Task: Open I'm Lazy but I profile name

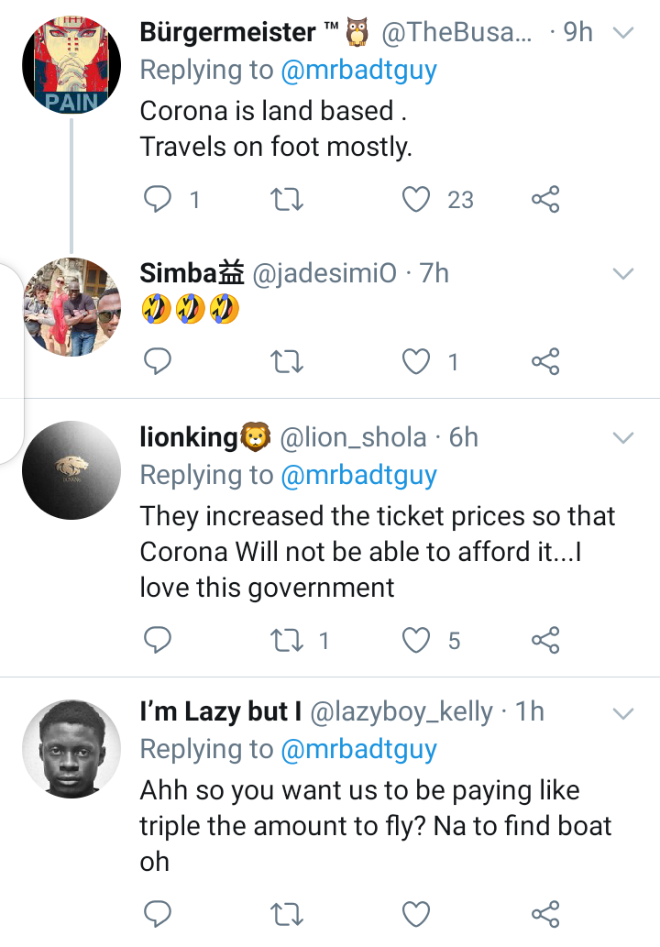Action: tap(220, 712)
